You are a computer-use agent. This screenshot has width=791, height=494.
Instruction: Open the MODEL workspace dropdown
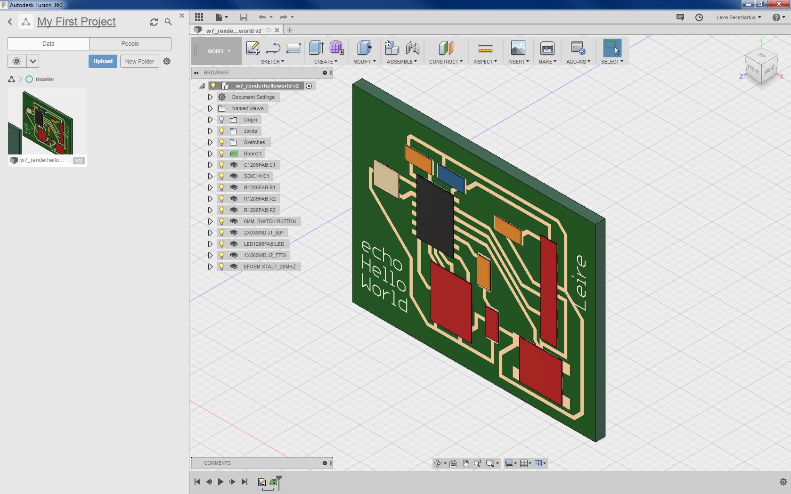[x=219, y=51]
